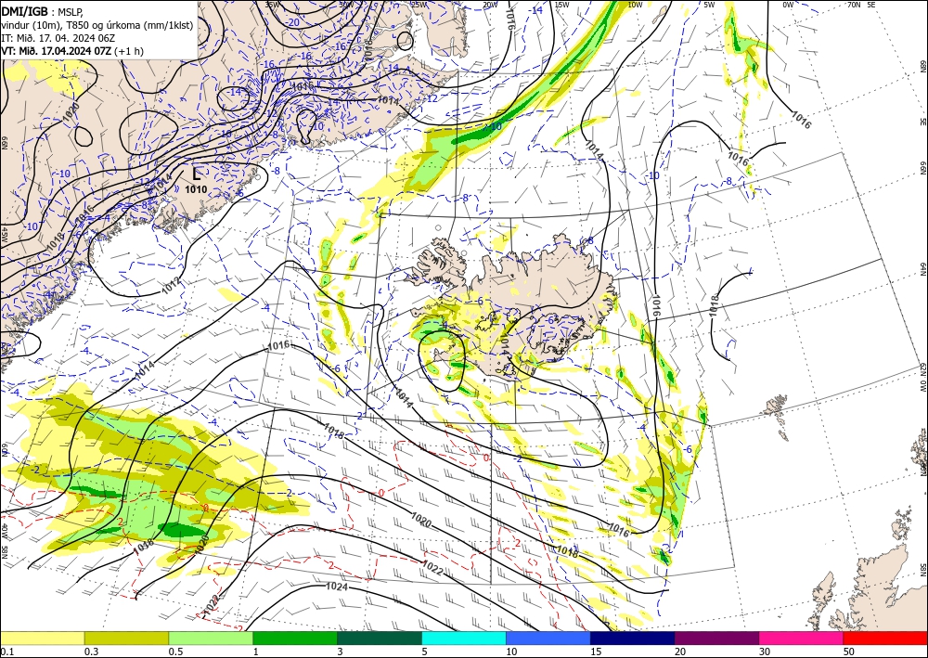928x658 pixels.
Task: Click the legend value '50'
Action: click(849, 652)
